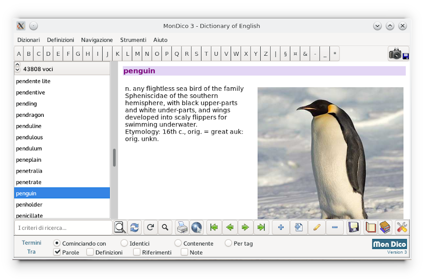
Task: Open the Definizioni menu
Action: 60,40
